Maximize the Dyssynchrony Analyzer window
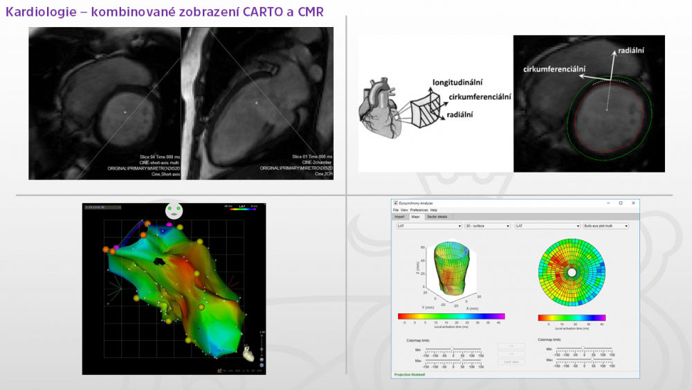 click(x=621, y=203)
